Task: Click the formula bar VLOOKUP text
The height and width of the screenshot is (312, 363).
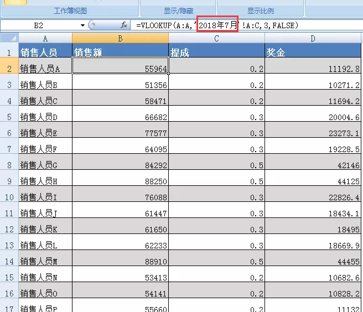Action: (217, 25)
